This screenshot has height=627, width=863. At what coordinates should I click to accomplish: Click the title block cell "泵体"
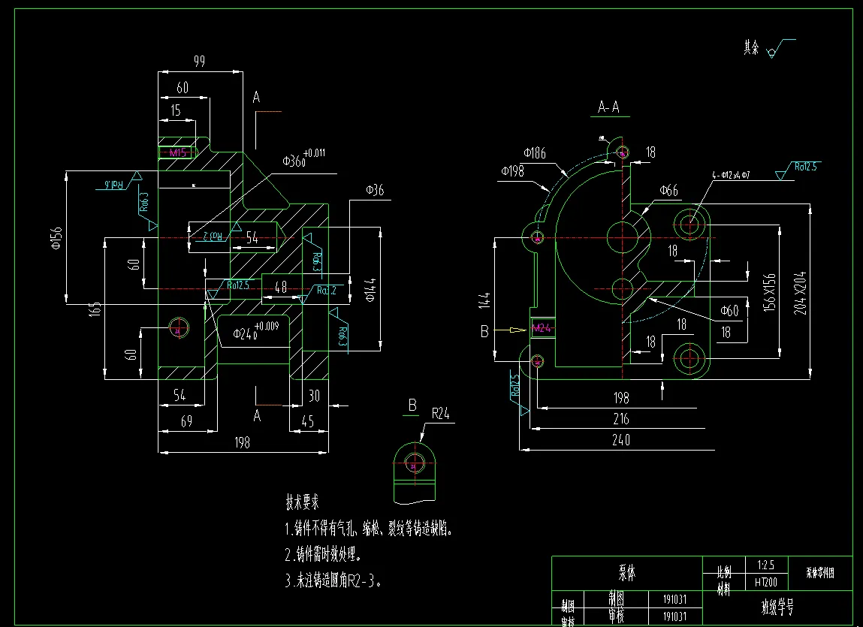click(627, 573)
